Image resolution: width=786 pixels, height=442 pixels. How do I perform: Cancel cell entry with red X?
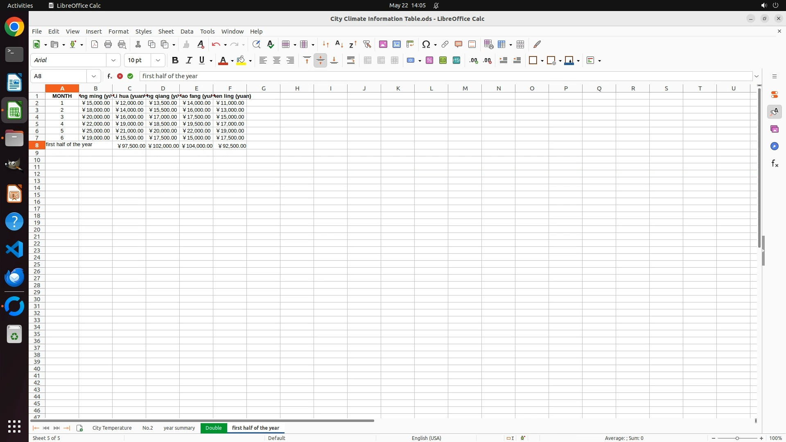(120, 76)
